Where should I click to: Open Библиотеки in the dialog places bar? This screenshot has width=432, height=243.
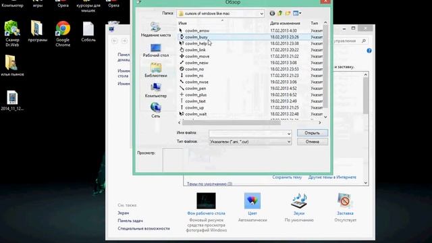click(x=156, y=70)
